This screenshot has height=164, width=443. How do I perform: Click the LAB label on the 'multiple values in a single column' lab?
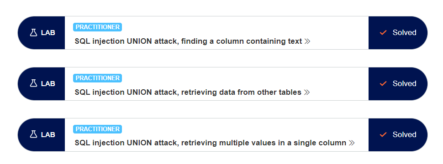click(48, 135)
